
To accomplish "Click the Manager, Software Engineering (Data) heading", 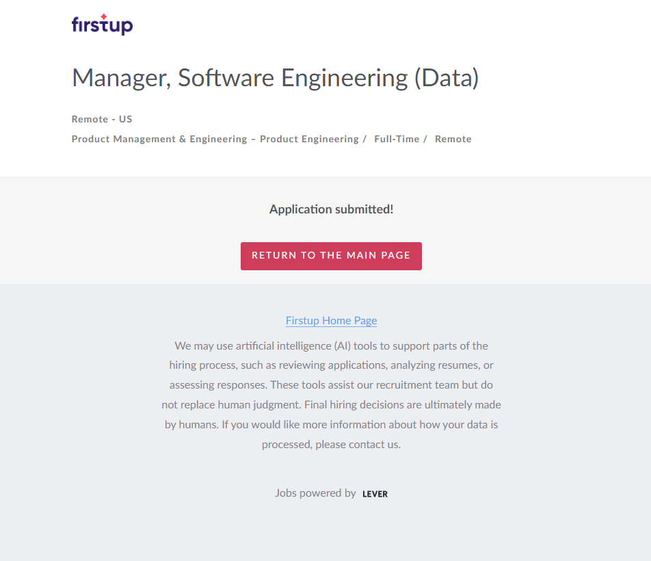I will pyautogui.click(x=275, y=77).
